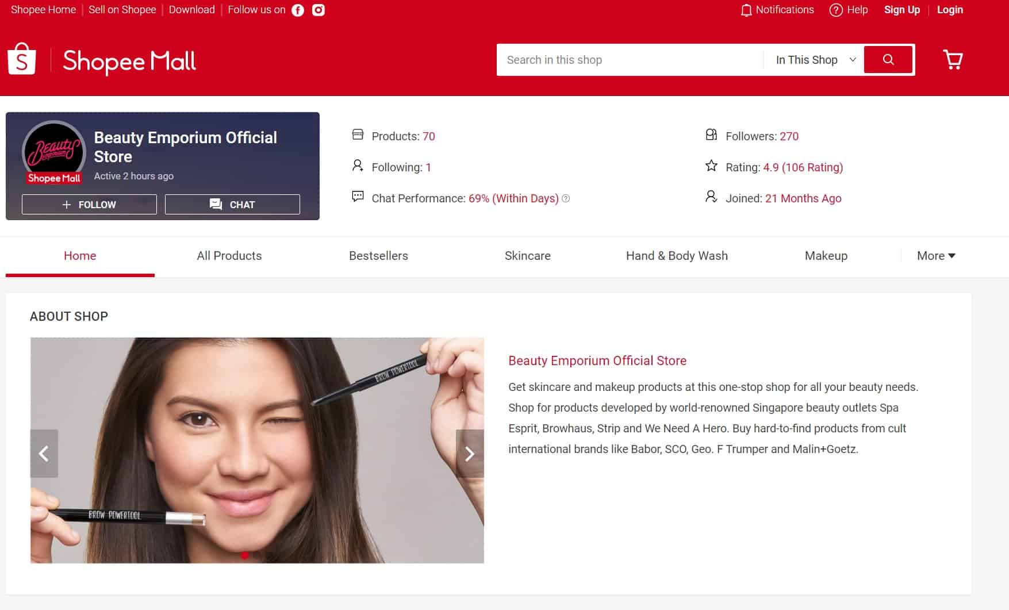Click Sign Up
This screenshot has height=610, width=1009.
[x=901, y=10]
